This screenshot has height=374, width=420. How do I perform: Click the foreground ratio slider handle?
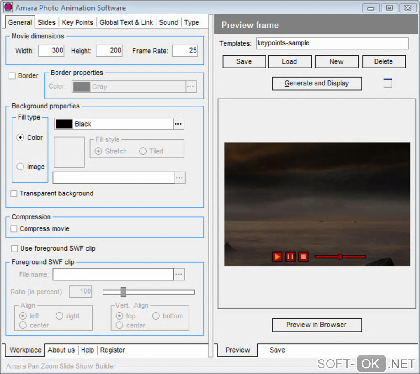click(x=123, y=292)
